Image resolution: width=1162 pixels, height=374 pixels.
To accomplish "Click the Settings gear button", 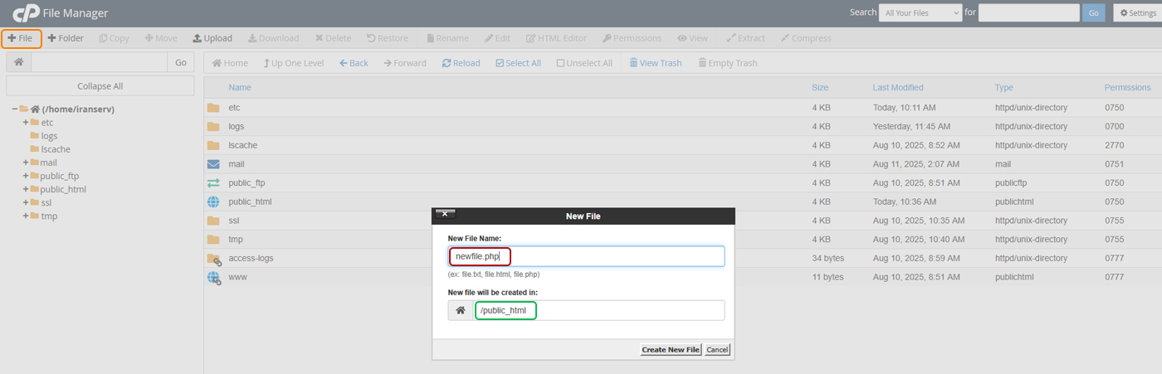I will pyautogui.click(x=1135, y=12).
